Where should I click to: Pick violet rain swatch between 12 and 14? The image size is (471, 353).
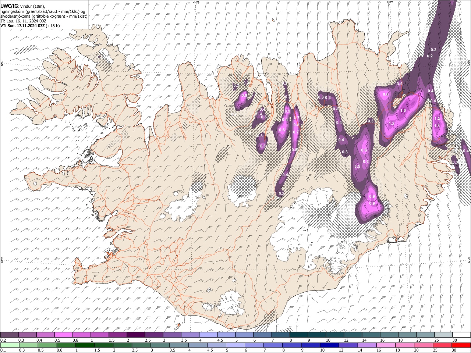pyautogui.click(x=348, y=345)
